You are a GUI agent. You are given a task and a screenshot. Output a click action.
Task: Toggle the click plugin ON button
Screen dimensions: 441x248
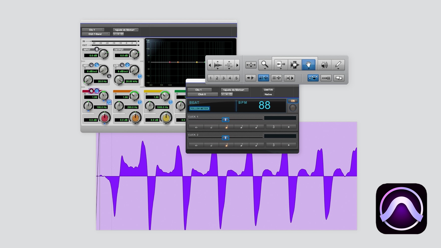pyautogui.click(x=293, y=101)
